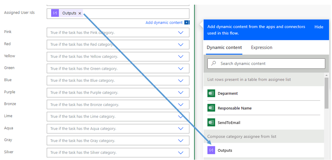332x160 pixels.
Task: Expand the Blue category dropdown
Action: click(x=181, y=81)
